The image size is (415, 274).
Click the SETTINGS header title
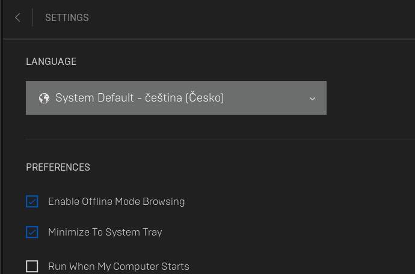coord(67,18)
